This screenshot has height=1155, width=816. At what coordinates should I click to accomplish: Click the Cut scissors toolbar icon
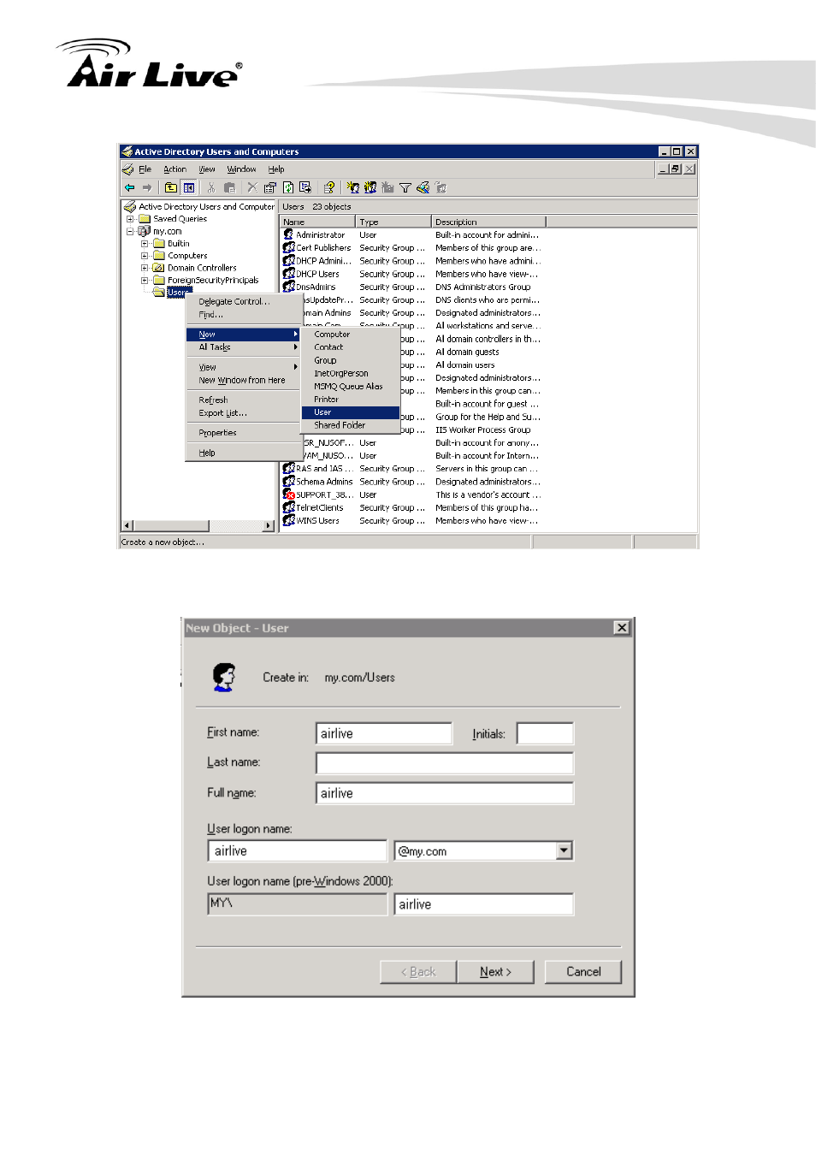click(x=211, y=187)
